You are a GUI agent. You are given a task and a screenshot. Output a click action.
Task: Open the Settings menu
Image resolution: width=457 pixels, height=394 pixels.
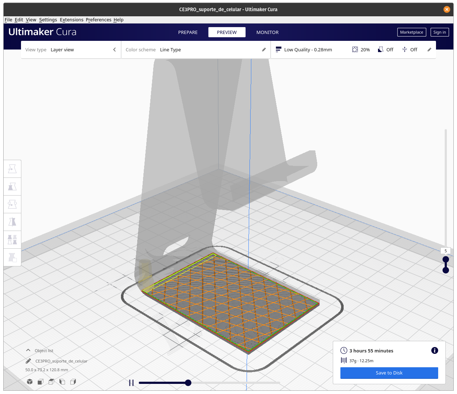click(x=48, y=20)
